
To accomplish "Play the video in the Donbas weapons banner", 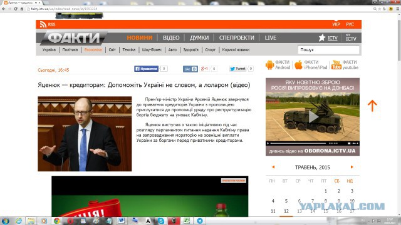I will coord(313,117).
